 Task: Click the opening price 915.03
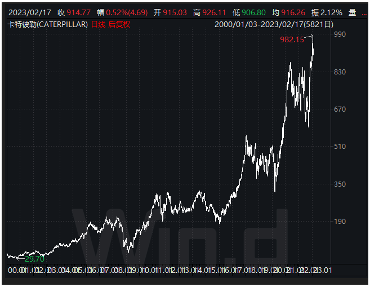pyautogui.click(x=175, y=12)
